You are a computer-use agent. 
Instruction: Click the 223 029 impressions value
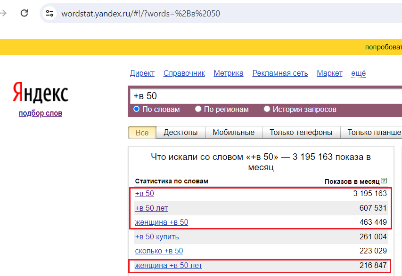coord(373,251)
